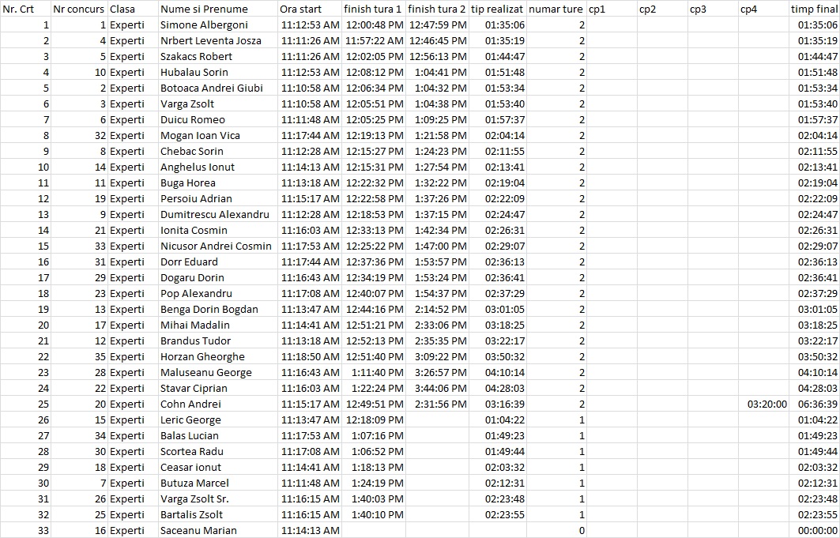This screenshot has width=840, height=538.
Task: Select Saceanu Marian's name cell
Action: click(x=198, y=530)
